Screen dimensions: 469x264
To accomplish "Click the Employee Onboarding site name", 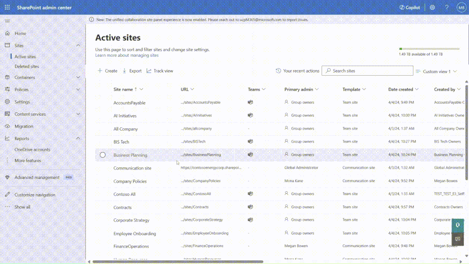I will point(135,233).
